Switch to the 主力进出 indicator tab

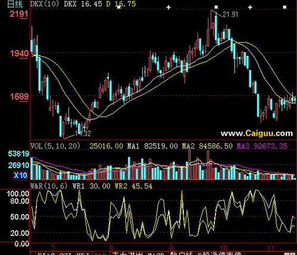click(127, 253)
